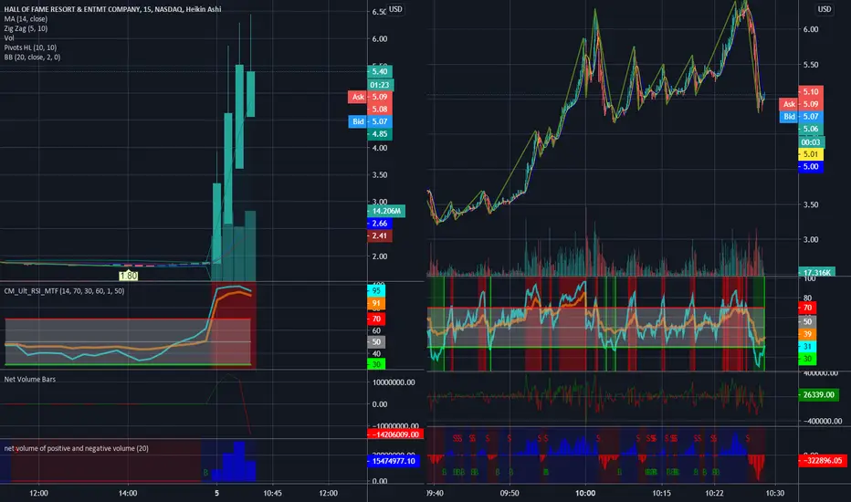Viewport: 851px width, 502px height.
Task: Select the net volume of positive and negative legend
Action: point(77,448)
